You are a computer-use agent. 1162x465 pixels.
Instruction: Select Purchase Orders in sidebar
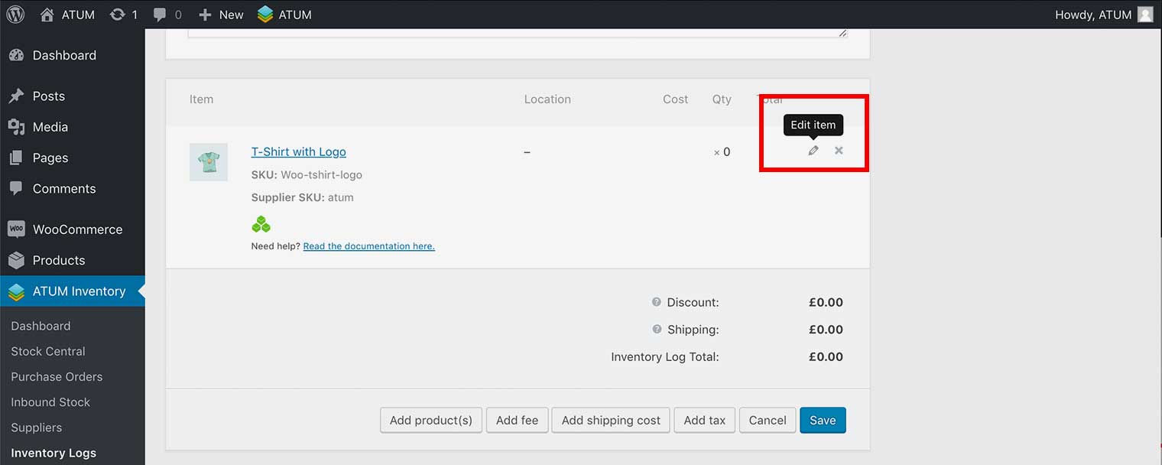point(57,376)
